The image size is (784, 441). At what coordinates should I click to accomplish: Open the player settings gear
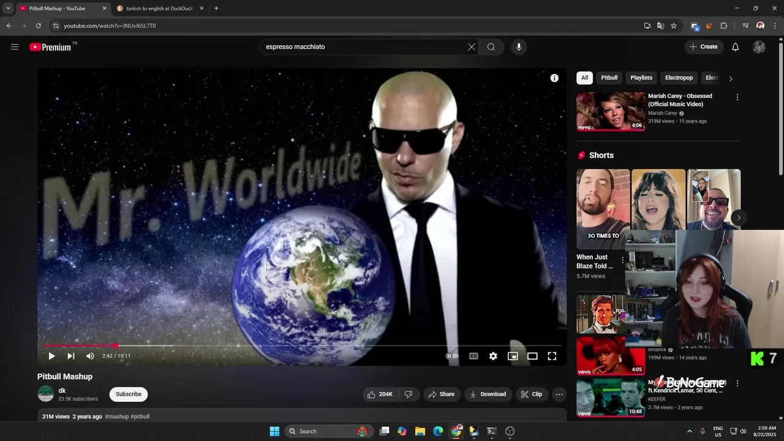493,356
